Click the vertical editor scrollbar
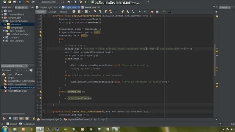This screenshot has width=235, height=132. [x=214, y=60]
